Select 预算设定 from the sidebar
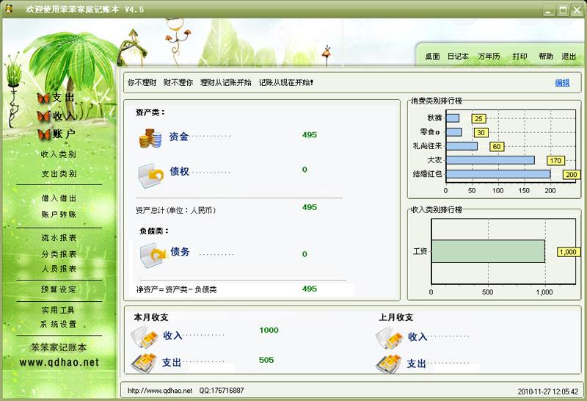Screen dimensions: 587x401 [59, 289]
